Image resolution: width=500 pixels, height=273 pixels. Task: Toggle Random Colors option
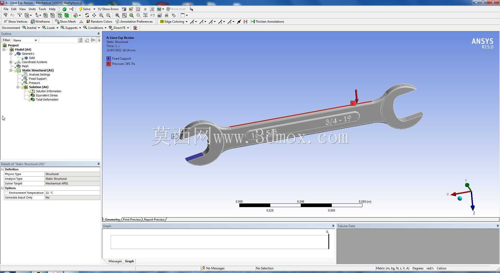[99, 22]
